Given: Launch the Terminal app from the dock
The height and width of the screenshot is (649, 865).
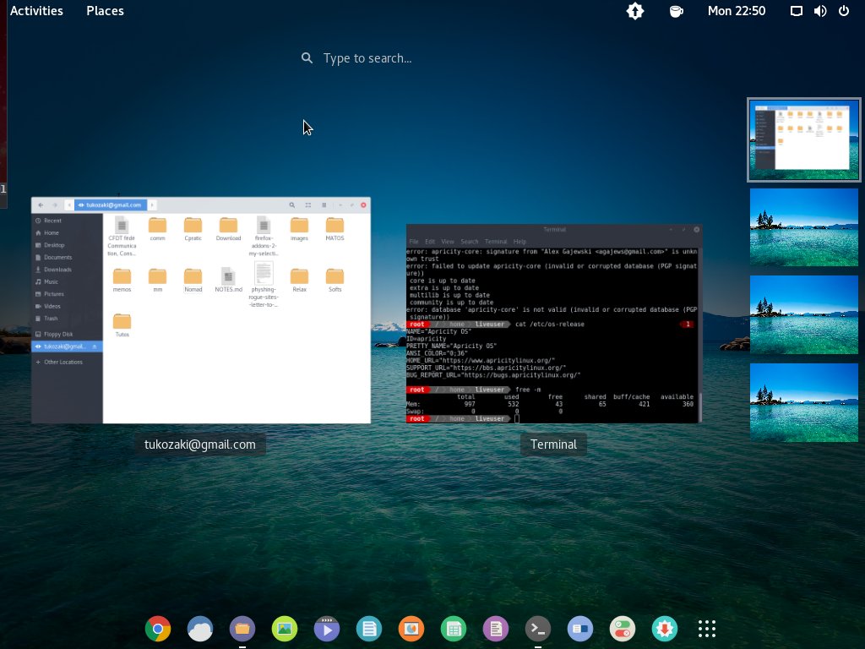Looking at the screenshot, I should (538, 629).
